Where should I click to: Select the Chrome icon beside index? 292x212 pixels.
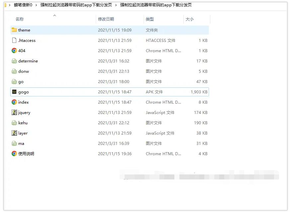pyautogui.click(x=14, y=102)
